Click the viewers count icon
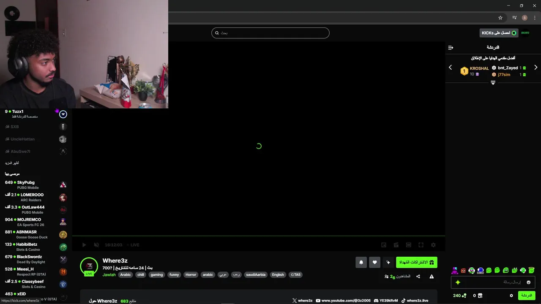541x304 pixels. (x=386, y=277)
